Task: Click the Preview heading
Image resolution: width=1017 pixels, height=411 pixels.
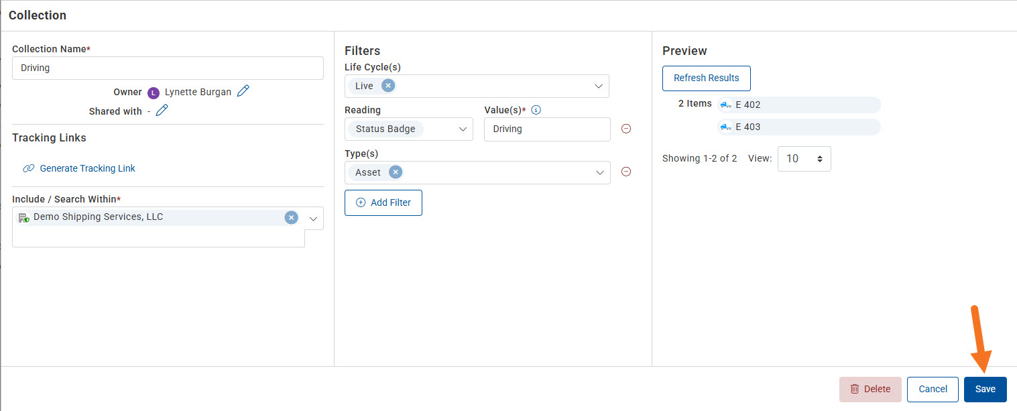Action: (684, 51)
